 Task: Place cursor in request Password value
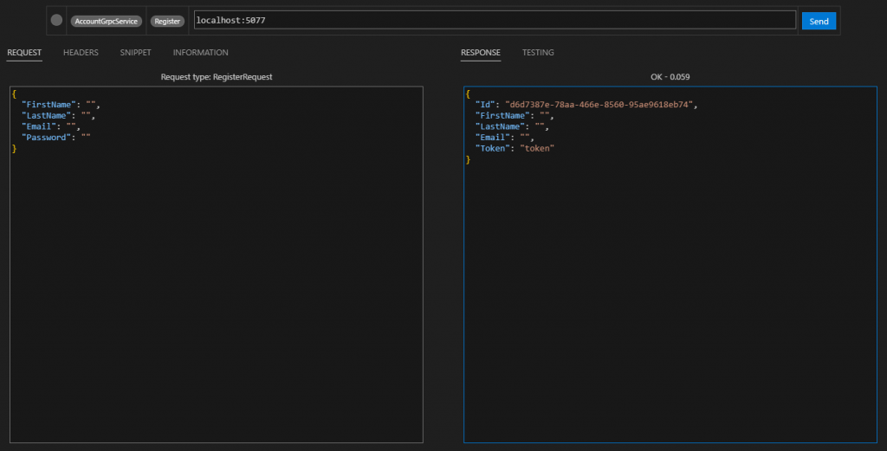86,138
